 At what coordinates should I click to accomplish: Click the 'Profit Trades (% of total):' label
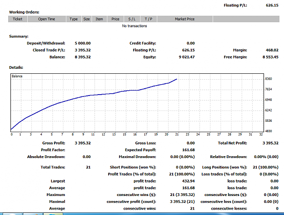[x=132, y=174]
